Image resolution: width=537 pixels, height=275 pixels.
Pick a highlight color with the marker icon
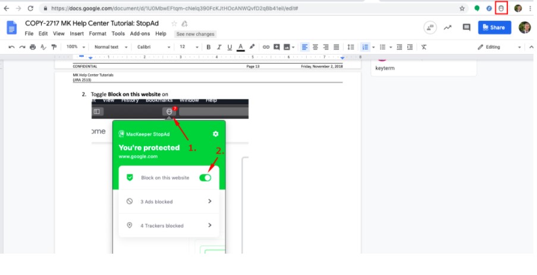[x=252, y=47]
